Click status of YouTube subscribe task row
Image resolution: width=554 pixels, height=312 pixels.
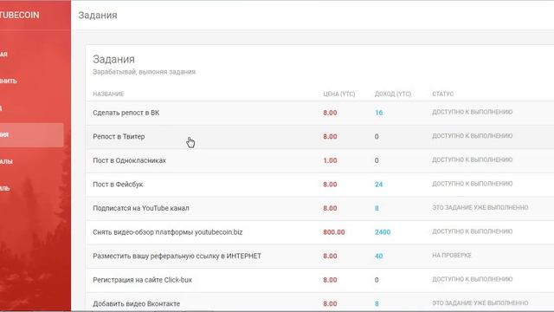tap(480, 208)
